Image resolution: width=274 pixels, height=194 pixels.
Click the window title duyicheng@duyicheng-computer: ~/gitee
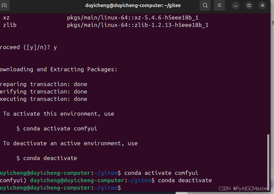(x=133, y=5)
